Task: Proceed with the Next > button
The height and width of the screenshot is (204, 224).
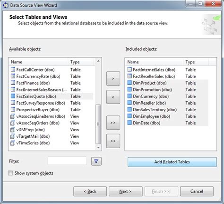Action: tap(125, 191)
